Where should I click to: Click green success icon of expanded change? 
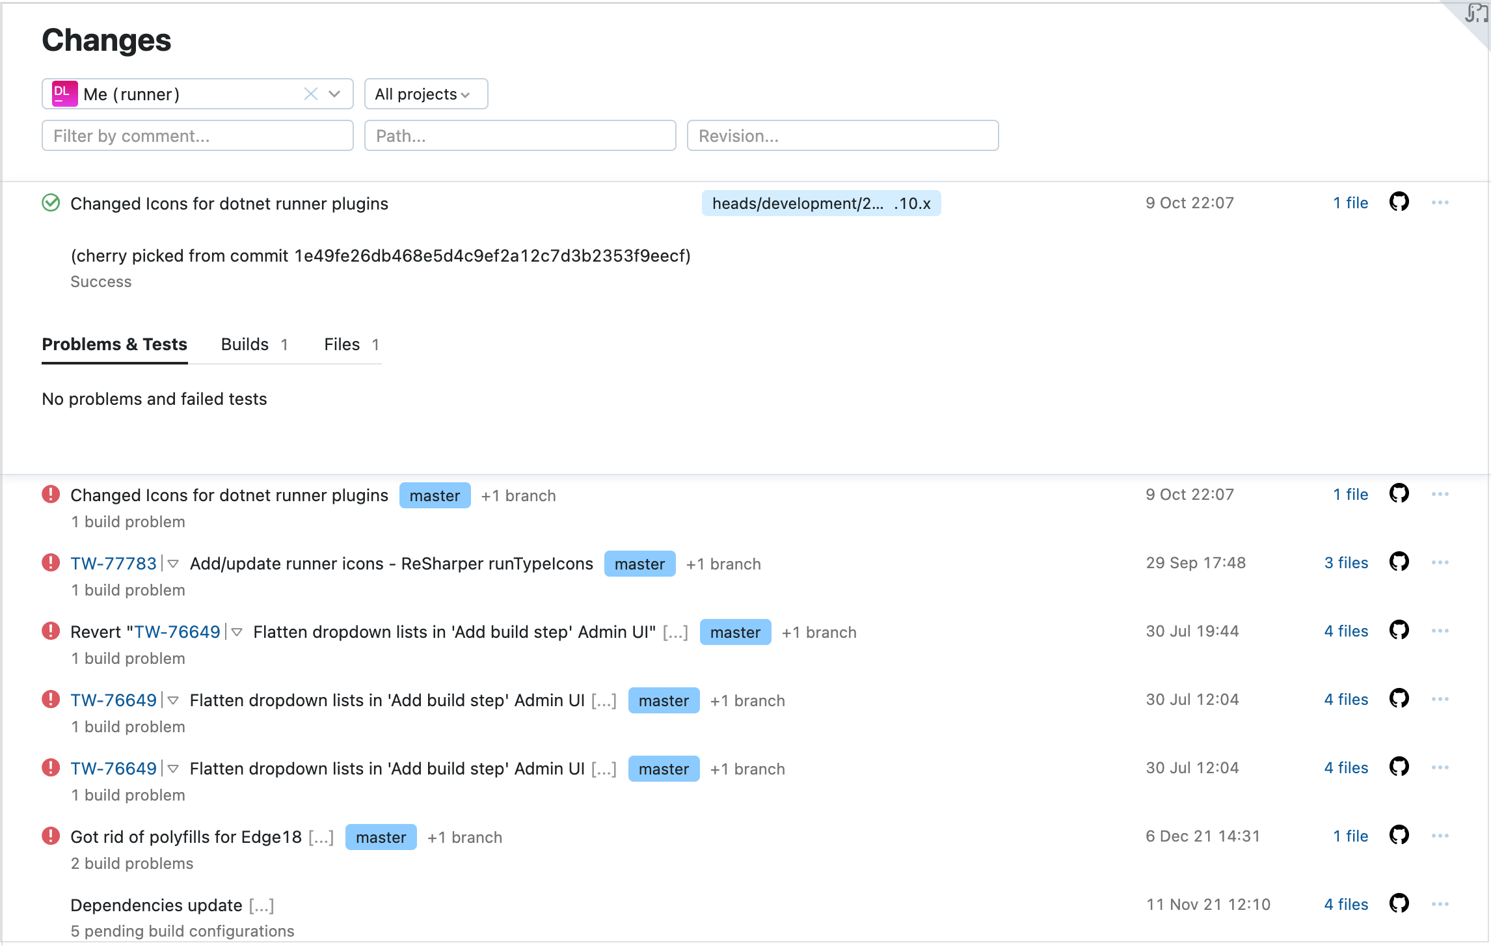coord(51,203)
